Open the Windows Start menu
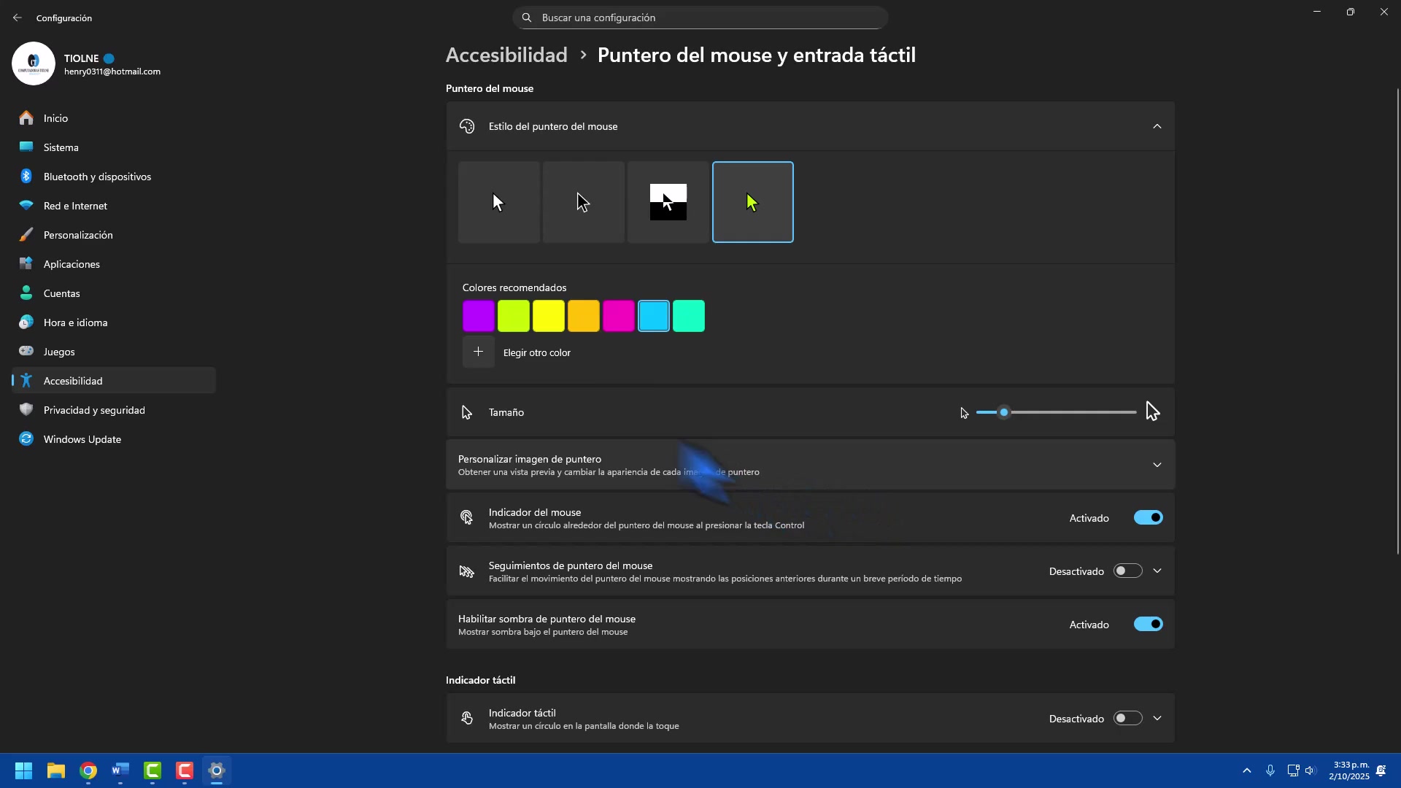1401x788 pixels. [x=23, y=770]
